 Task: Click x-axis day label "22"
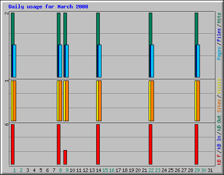coord(151,170)
